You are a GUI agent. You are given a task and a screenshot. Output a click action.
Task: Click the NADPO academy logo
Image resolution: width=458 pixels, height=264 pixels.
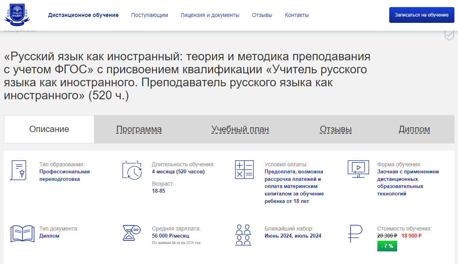pyautogui.click(x=17, y=15)
